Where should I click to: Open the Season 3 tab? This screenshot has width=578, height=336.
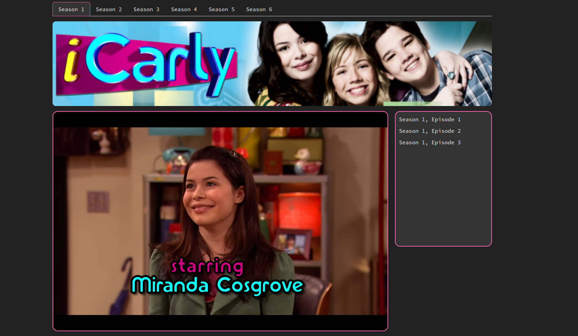click(146, 9)
